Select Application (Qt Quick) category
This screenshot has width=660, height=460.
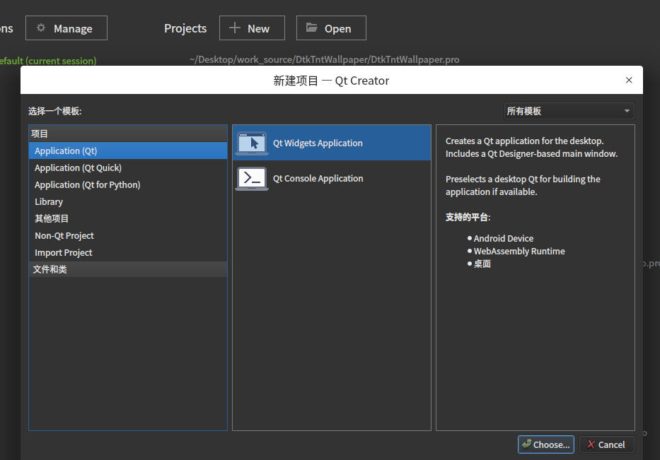tap(128, 167)
